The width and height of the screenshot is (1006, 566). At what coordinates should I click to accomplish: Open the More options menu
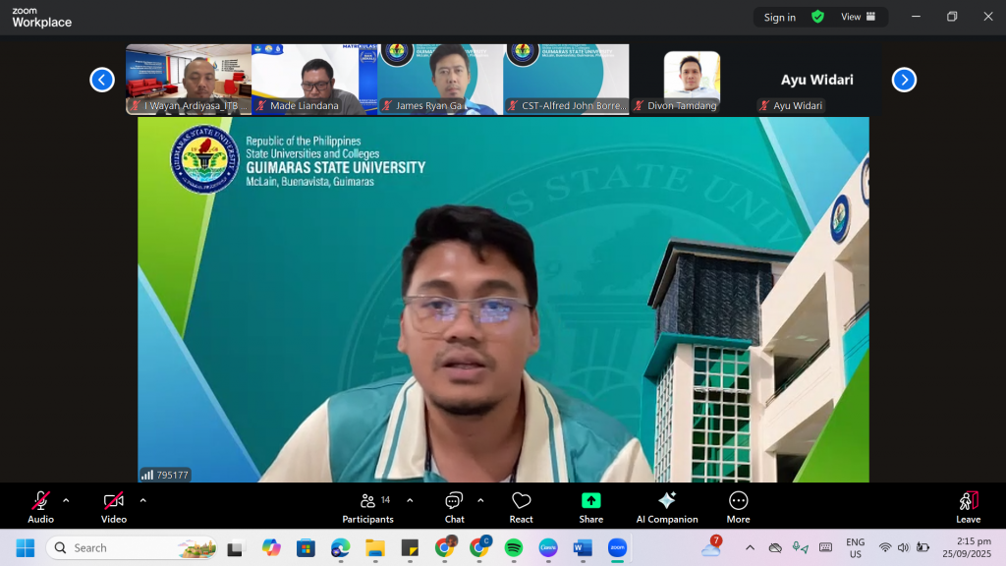[738, 506]
